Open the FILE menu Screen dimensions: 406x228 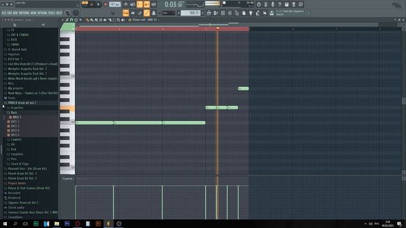click(x=4, y=13)
